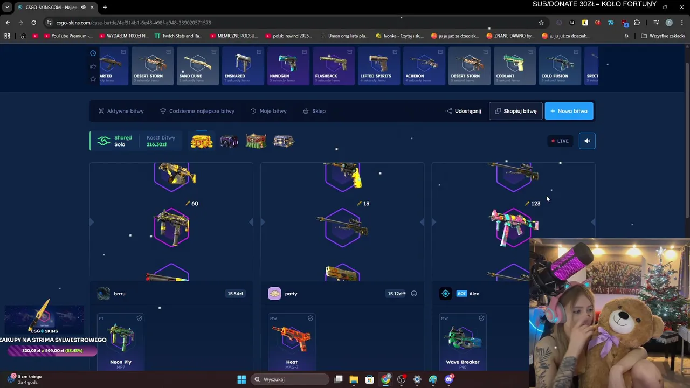Open YouTube Premium bookmark

tap(68, 36)
